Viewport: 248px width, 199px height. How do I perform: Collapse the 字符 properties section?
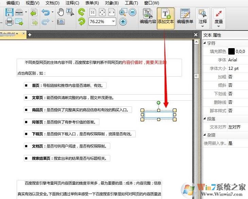click(x=204, y=43)
